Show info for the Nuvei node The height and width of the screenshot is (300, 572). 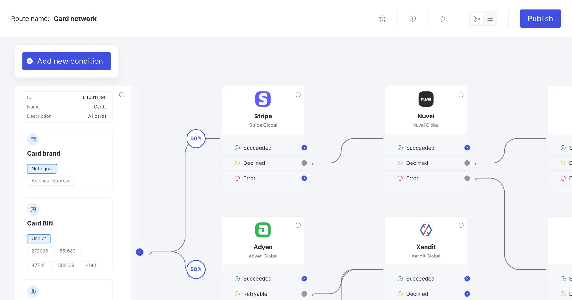click(x=461, y=95)
